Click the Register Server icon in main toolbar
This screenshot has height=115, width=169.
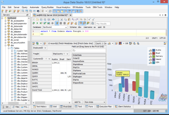(2, 11)
